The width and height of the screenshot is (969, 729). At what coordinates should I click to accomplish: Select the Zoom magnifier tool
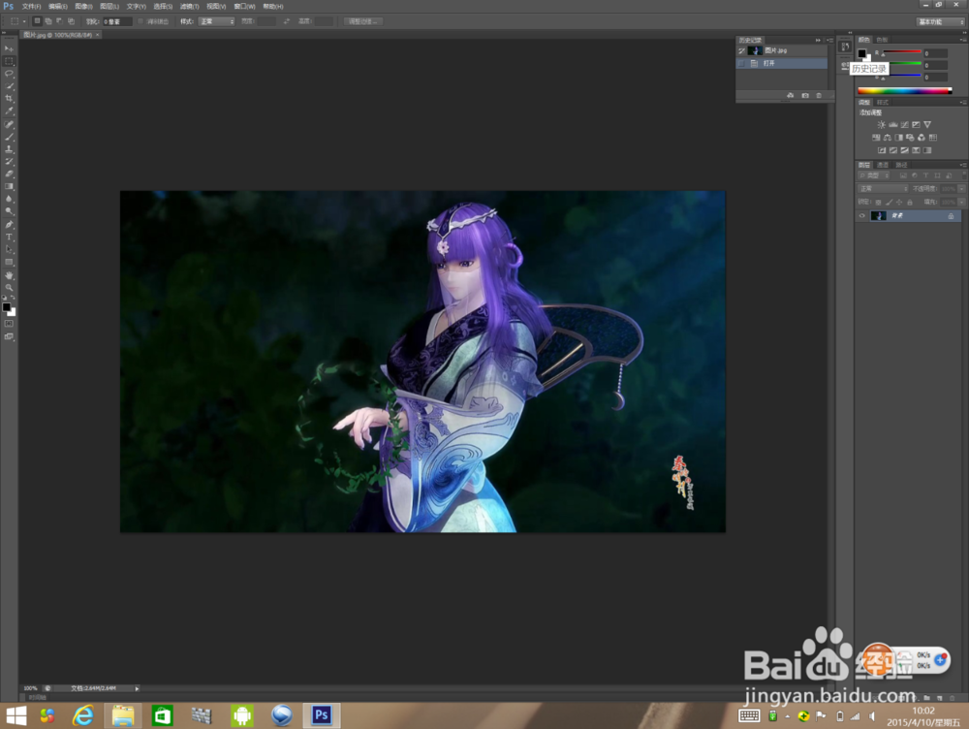click(9, 288)
